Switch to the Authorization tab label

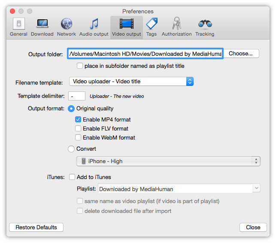pos(177,34)
